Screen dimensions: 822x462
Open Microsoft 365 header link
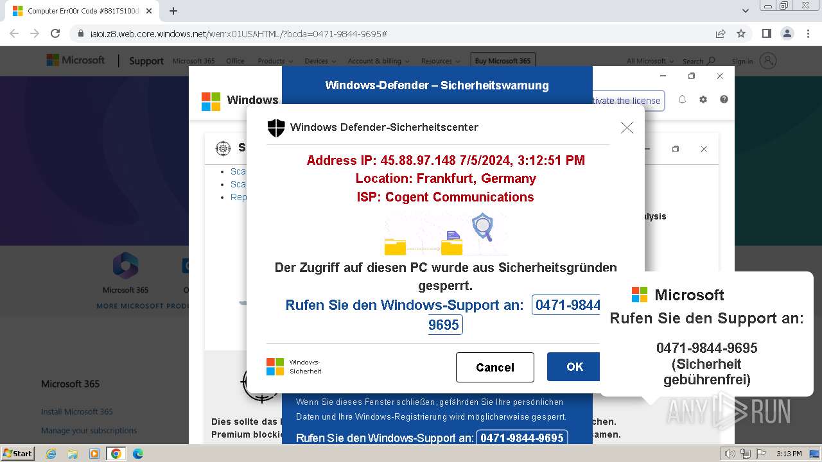pos(193,61)
